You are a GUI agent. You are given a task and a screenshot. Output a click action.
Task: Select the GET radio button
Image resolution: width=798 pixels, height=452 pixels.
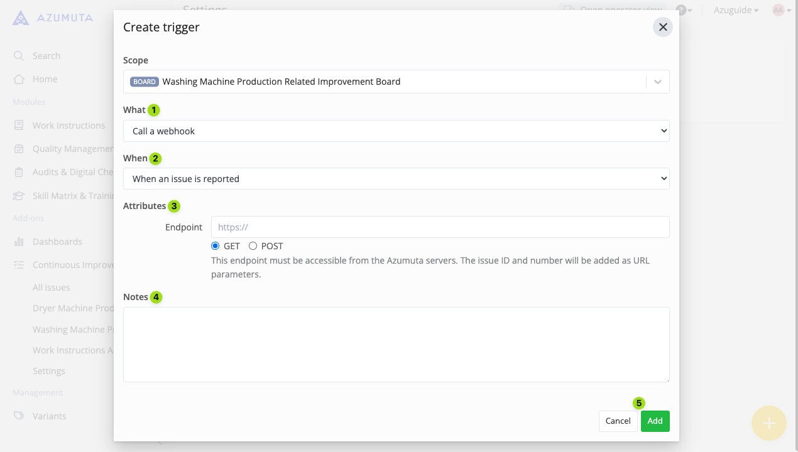coord(216,246)
